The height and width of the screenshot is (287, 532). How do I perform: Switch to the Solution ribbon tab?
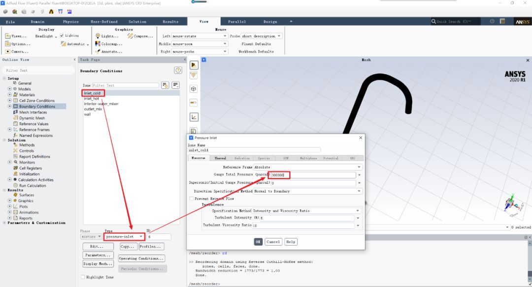tap(137, 22)
